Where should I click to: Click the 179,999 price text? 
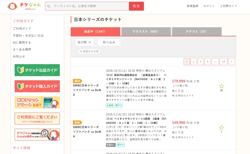coord(178,81)
